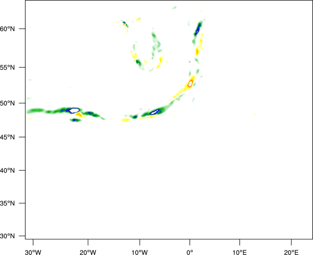Click the 30°N latitude label
Image resolution: width=313 pixels, height=255 pixels.
(x=7, y=236)
